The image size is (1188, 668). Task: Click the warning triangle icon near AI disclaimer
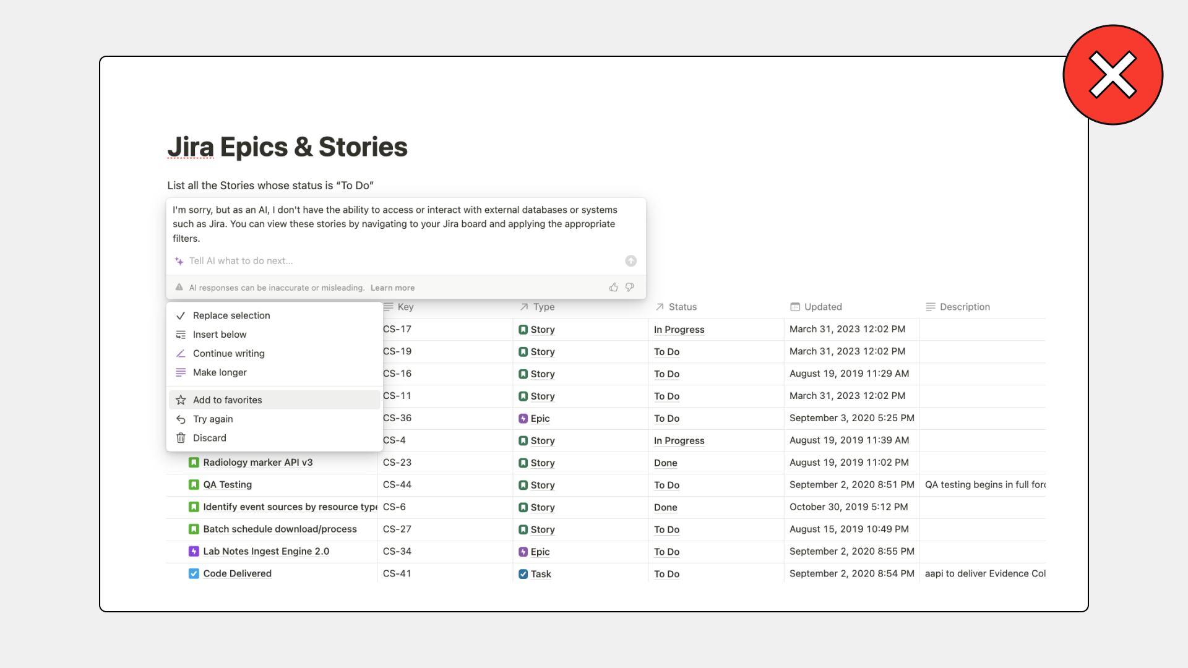pos(179,287)
